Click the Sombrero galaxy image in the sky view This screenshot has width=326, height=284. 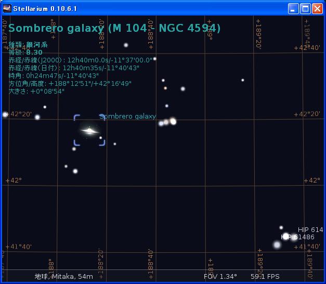click(89, 131)
